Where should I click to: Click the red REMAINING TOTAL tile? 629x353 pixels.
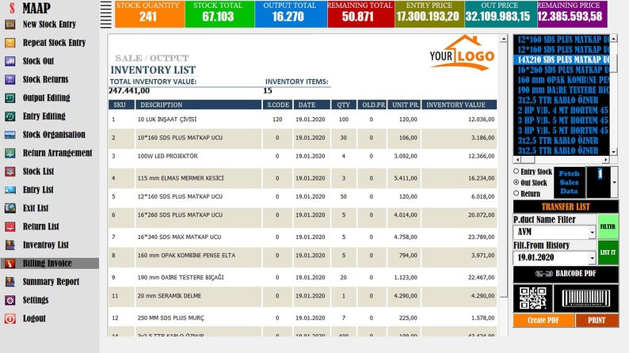360,14
